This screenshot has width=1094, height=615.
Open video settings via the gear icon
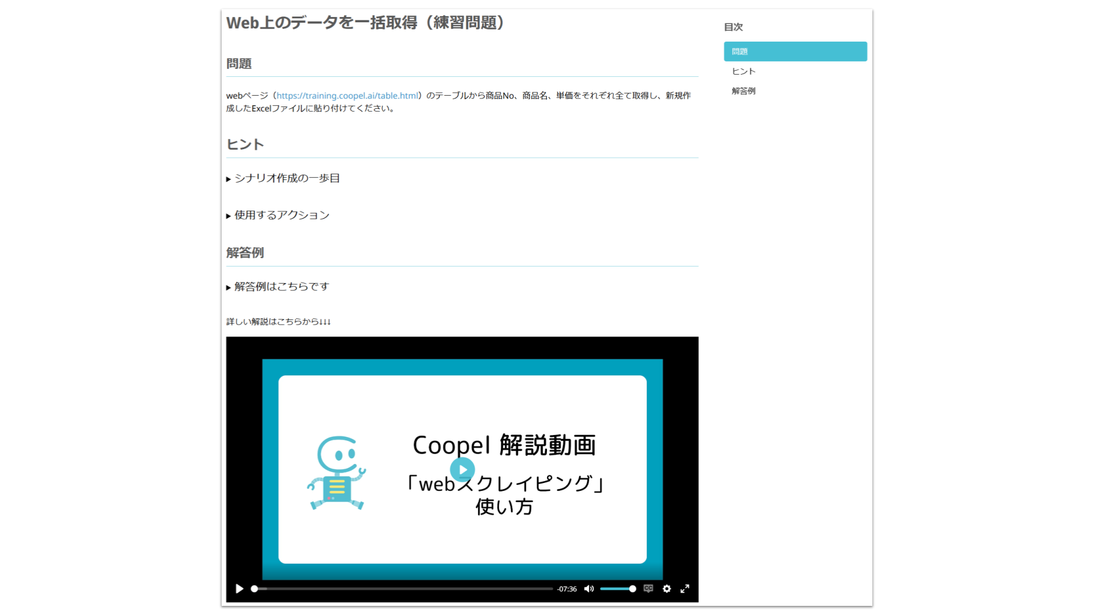click(x=667, y=589)
